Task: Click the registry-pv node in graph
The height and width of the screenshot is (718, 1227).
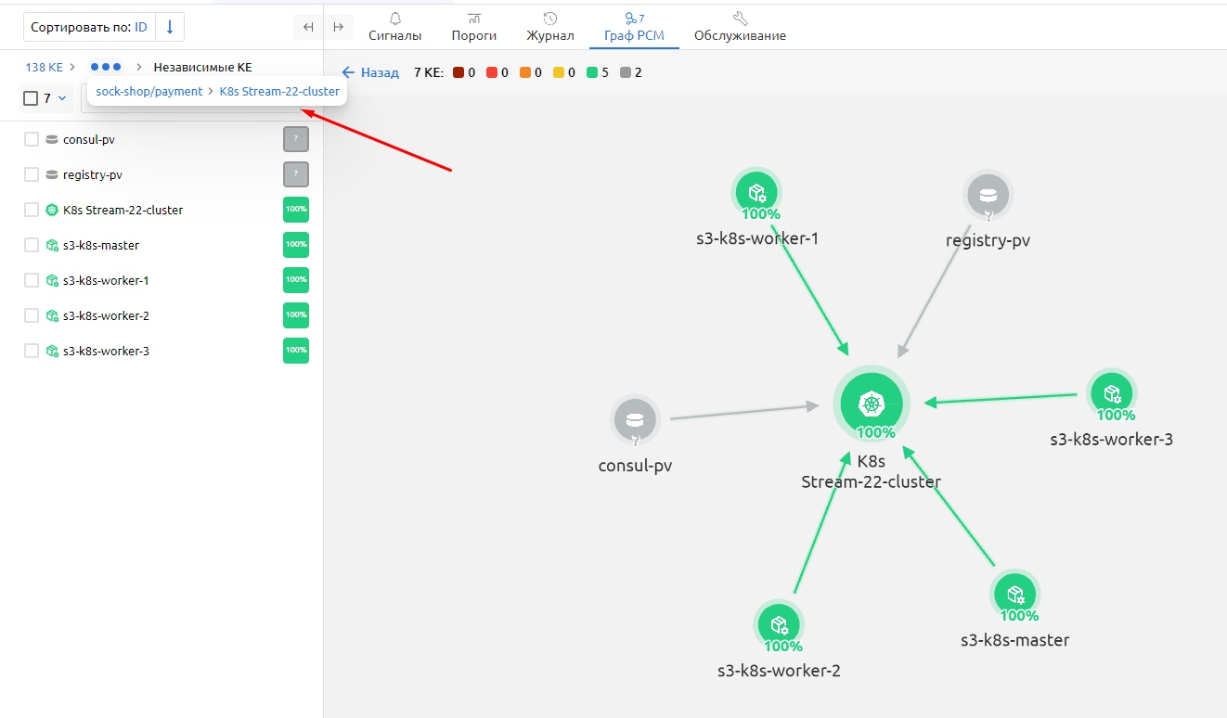Action: tap(988, 196)
